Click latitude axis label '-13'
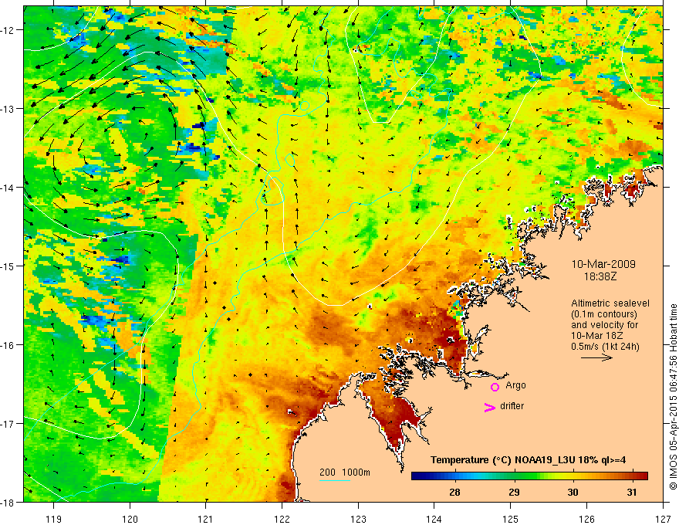 tap(7, 109)
